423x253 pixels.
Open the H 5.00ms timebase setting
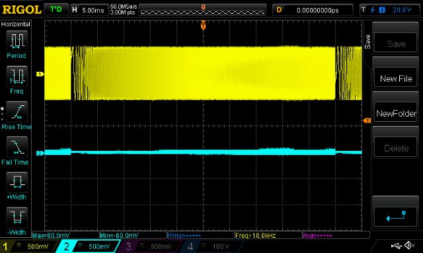pyautogui.click(x=89, y=11)
